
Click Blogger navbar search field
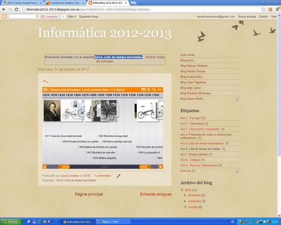coord(22,16)
